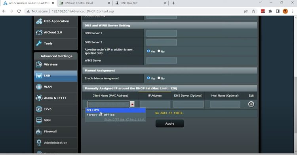Open the browser extensions puzzle icon

click(270, 11)
